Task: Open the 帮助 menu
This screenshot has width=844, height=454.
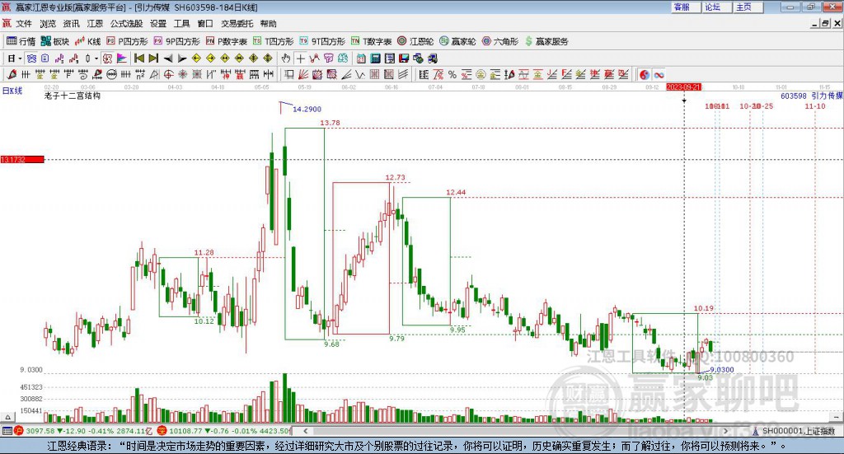Action: 268,24
